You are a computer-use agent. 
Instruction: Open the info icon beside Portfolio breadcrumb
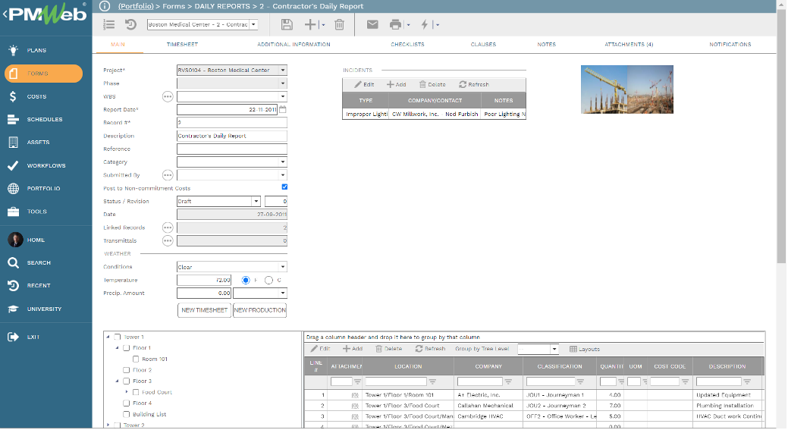pos(106,6)
